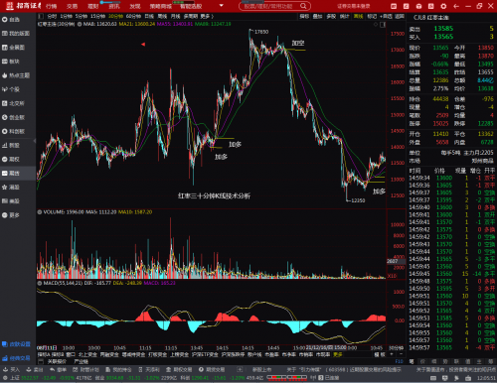
Task: Click 买入 button in bottom toolbar
Action: 11,369
